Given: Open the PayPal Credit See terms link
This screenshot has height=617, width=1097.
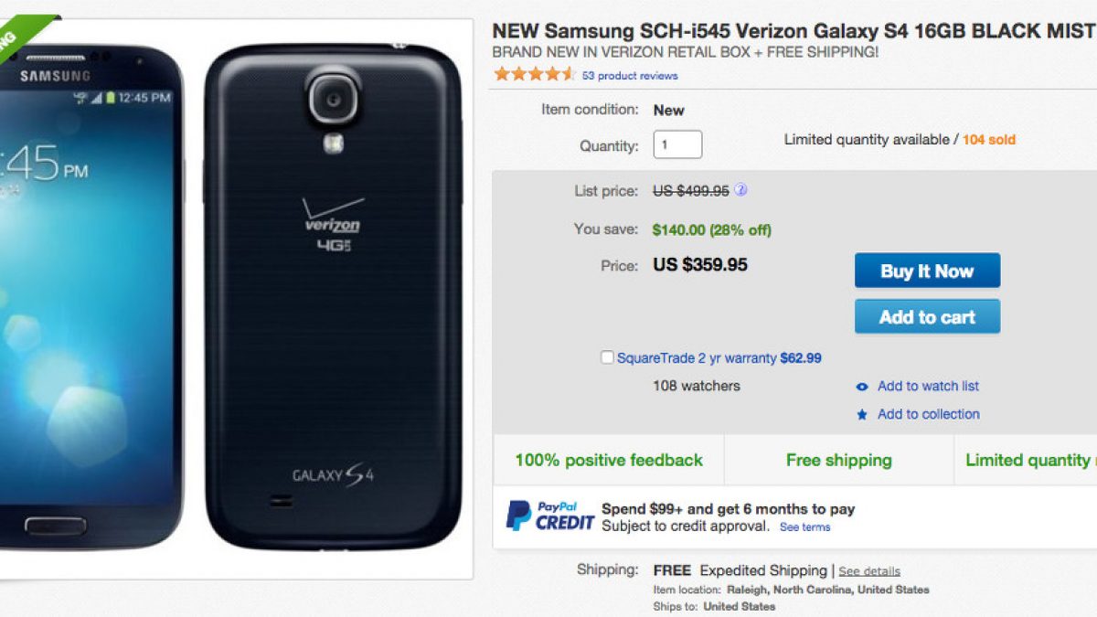Looking at the screenshot, I should (804, 527).
